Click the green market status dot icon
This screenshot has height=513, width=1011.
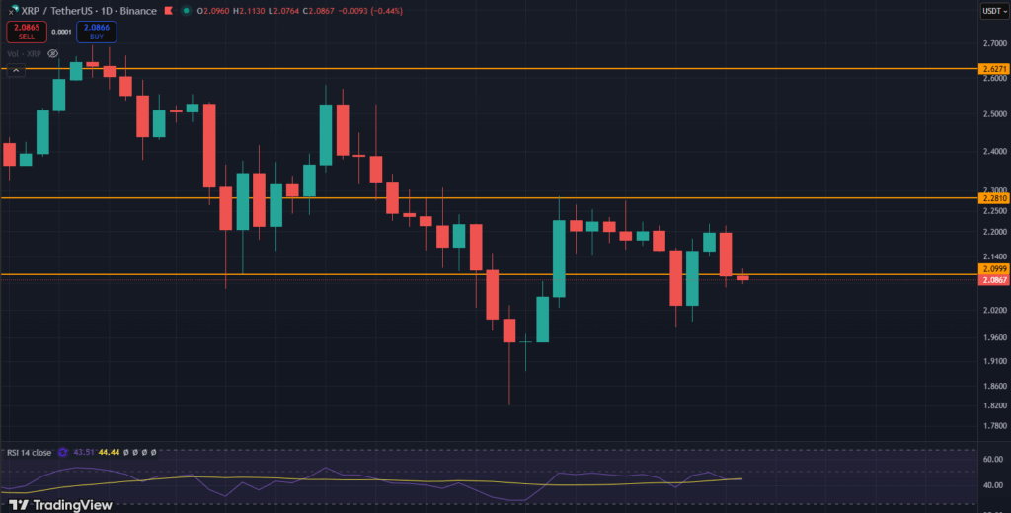tap(187, 11)
